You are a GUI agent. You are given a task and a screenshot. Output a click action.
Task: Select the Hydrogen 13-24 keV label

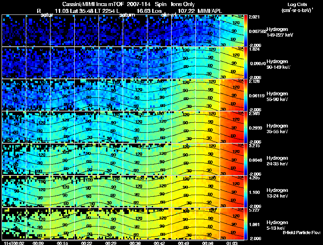277,193
